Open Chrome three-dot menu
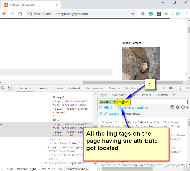The height and width of the screenshot is (171, 190). click(x=186, y=14)
